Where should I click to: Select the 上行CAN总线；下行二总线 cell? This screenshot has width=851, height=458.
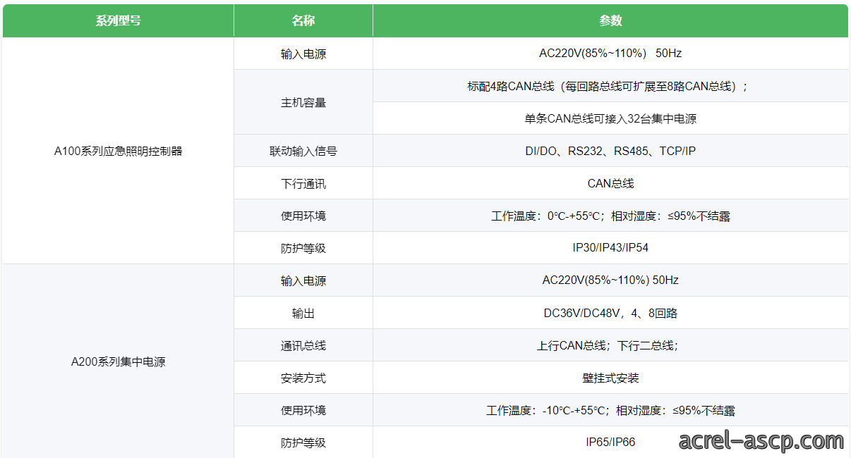(x=610, y=345)
